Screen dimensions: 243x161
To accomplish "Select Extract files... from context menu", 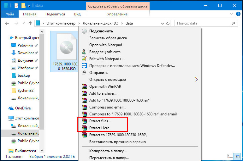I will (140, 121).
